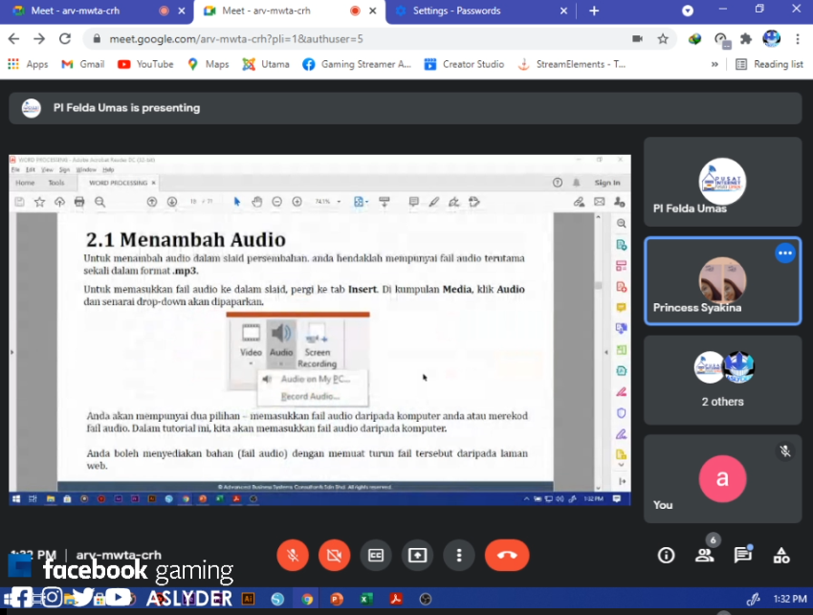Screen dimensions: 813x615
Task: Expand the hidden bookmarks chevron
Action: coord(714,64)
